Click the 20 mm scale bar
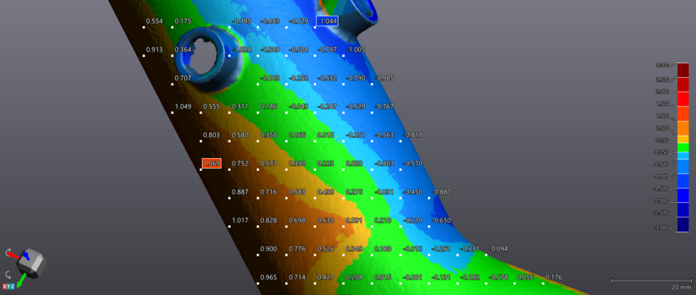Image resolution: width=696 pixels, height=295 pixels. 652,280
